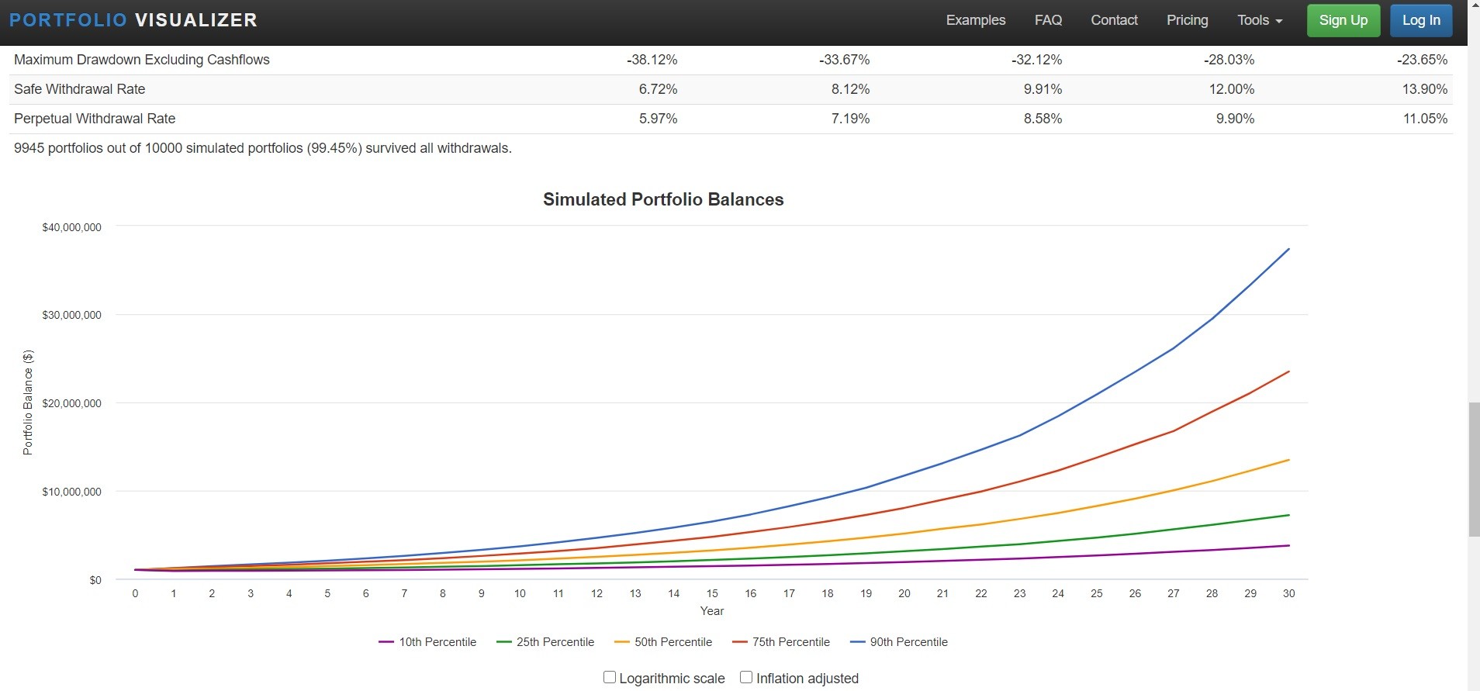The height and width of the screenshot is (691, 1480).
Task: Enable the Logarithmic scale checkbox
Action: (x=610, y=677)
